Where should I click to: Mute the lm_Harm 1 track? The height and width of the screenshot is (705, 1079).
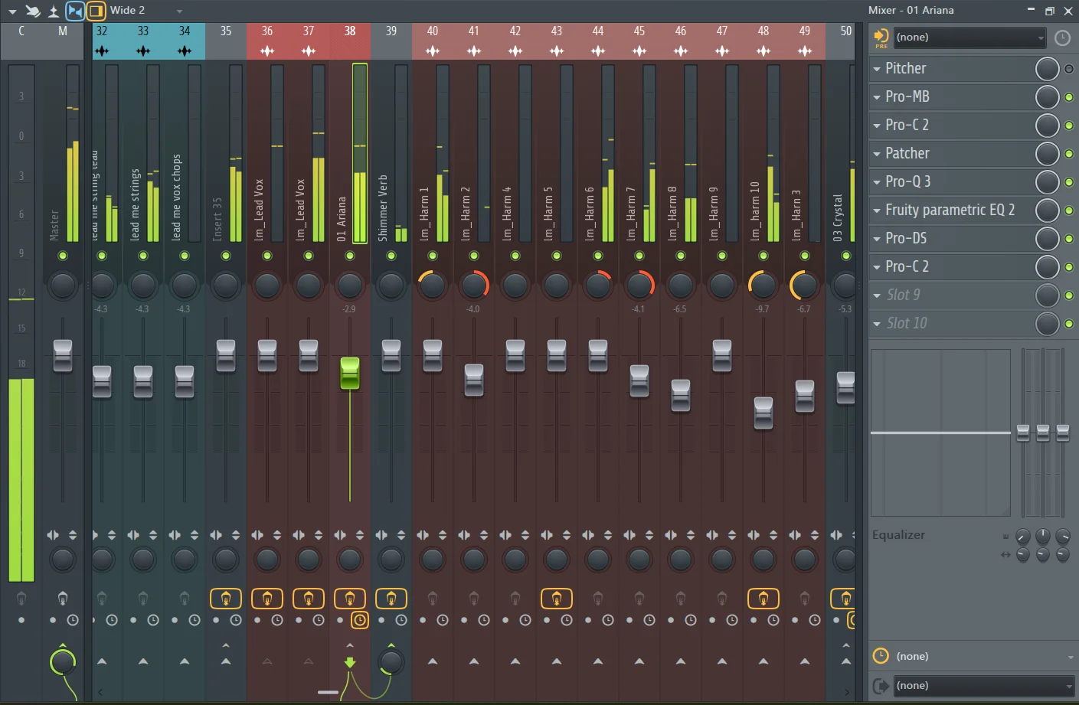433,256
